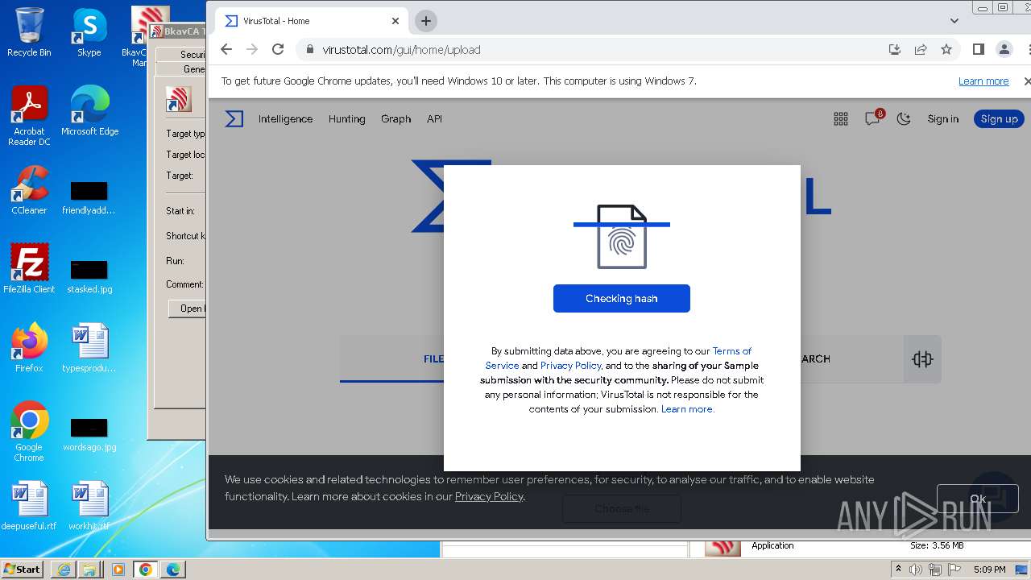Screen dimensions: 1031x580
Task: Select the FILE tab
Action: [433, 359]
